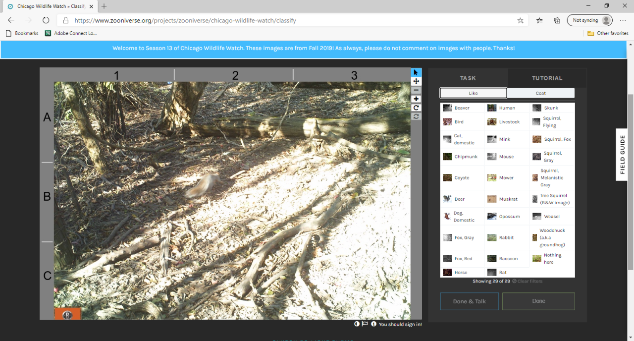Choose Squirrel, Gray from species list
This screenshot has height=341, width=634.
click(x=552, y=157)
